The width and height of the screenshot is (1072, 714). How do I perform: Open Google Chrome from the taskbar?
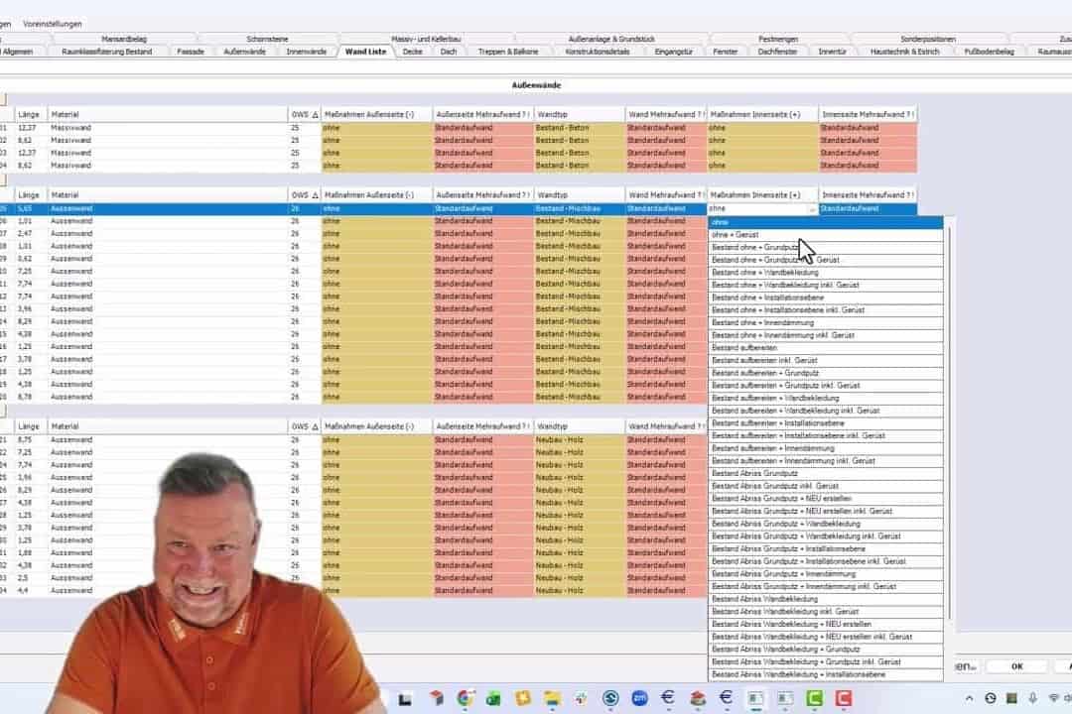tap(464, 698)
